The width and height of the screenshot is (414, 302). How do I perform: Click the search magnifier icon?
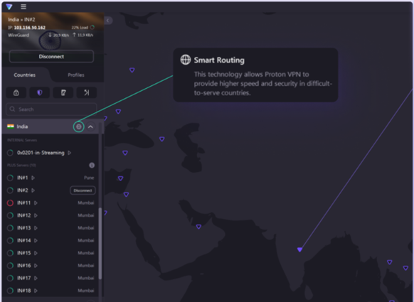[x=12, y=109]
